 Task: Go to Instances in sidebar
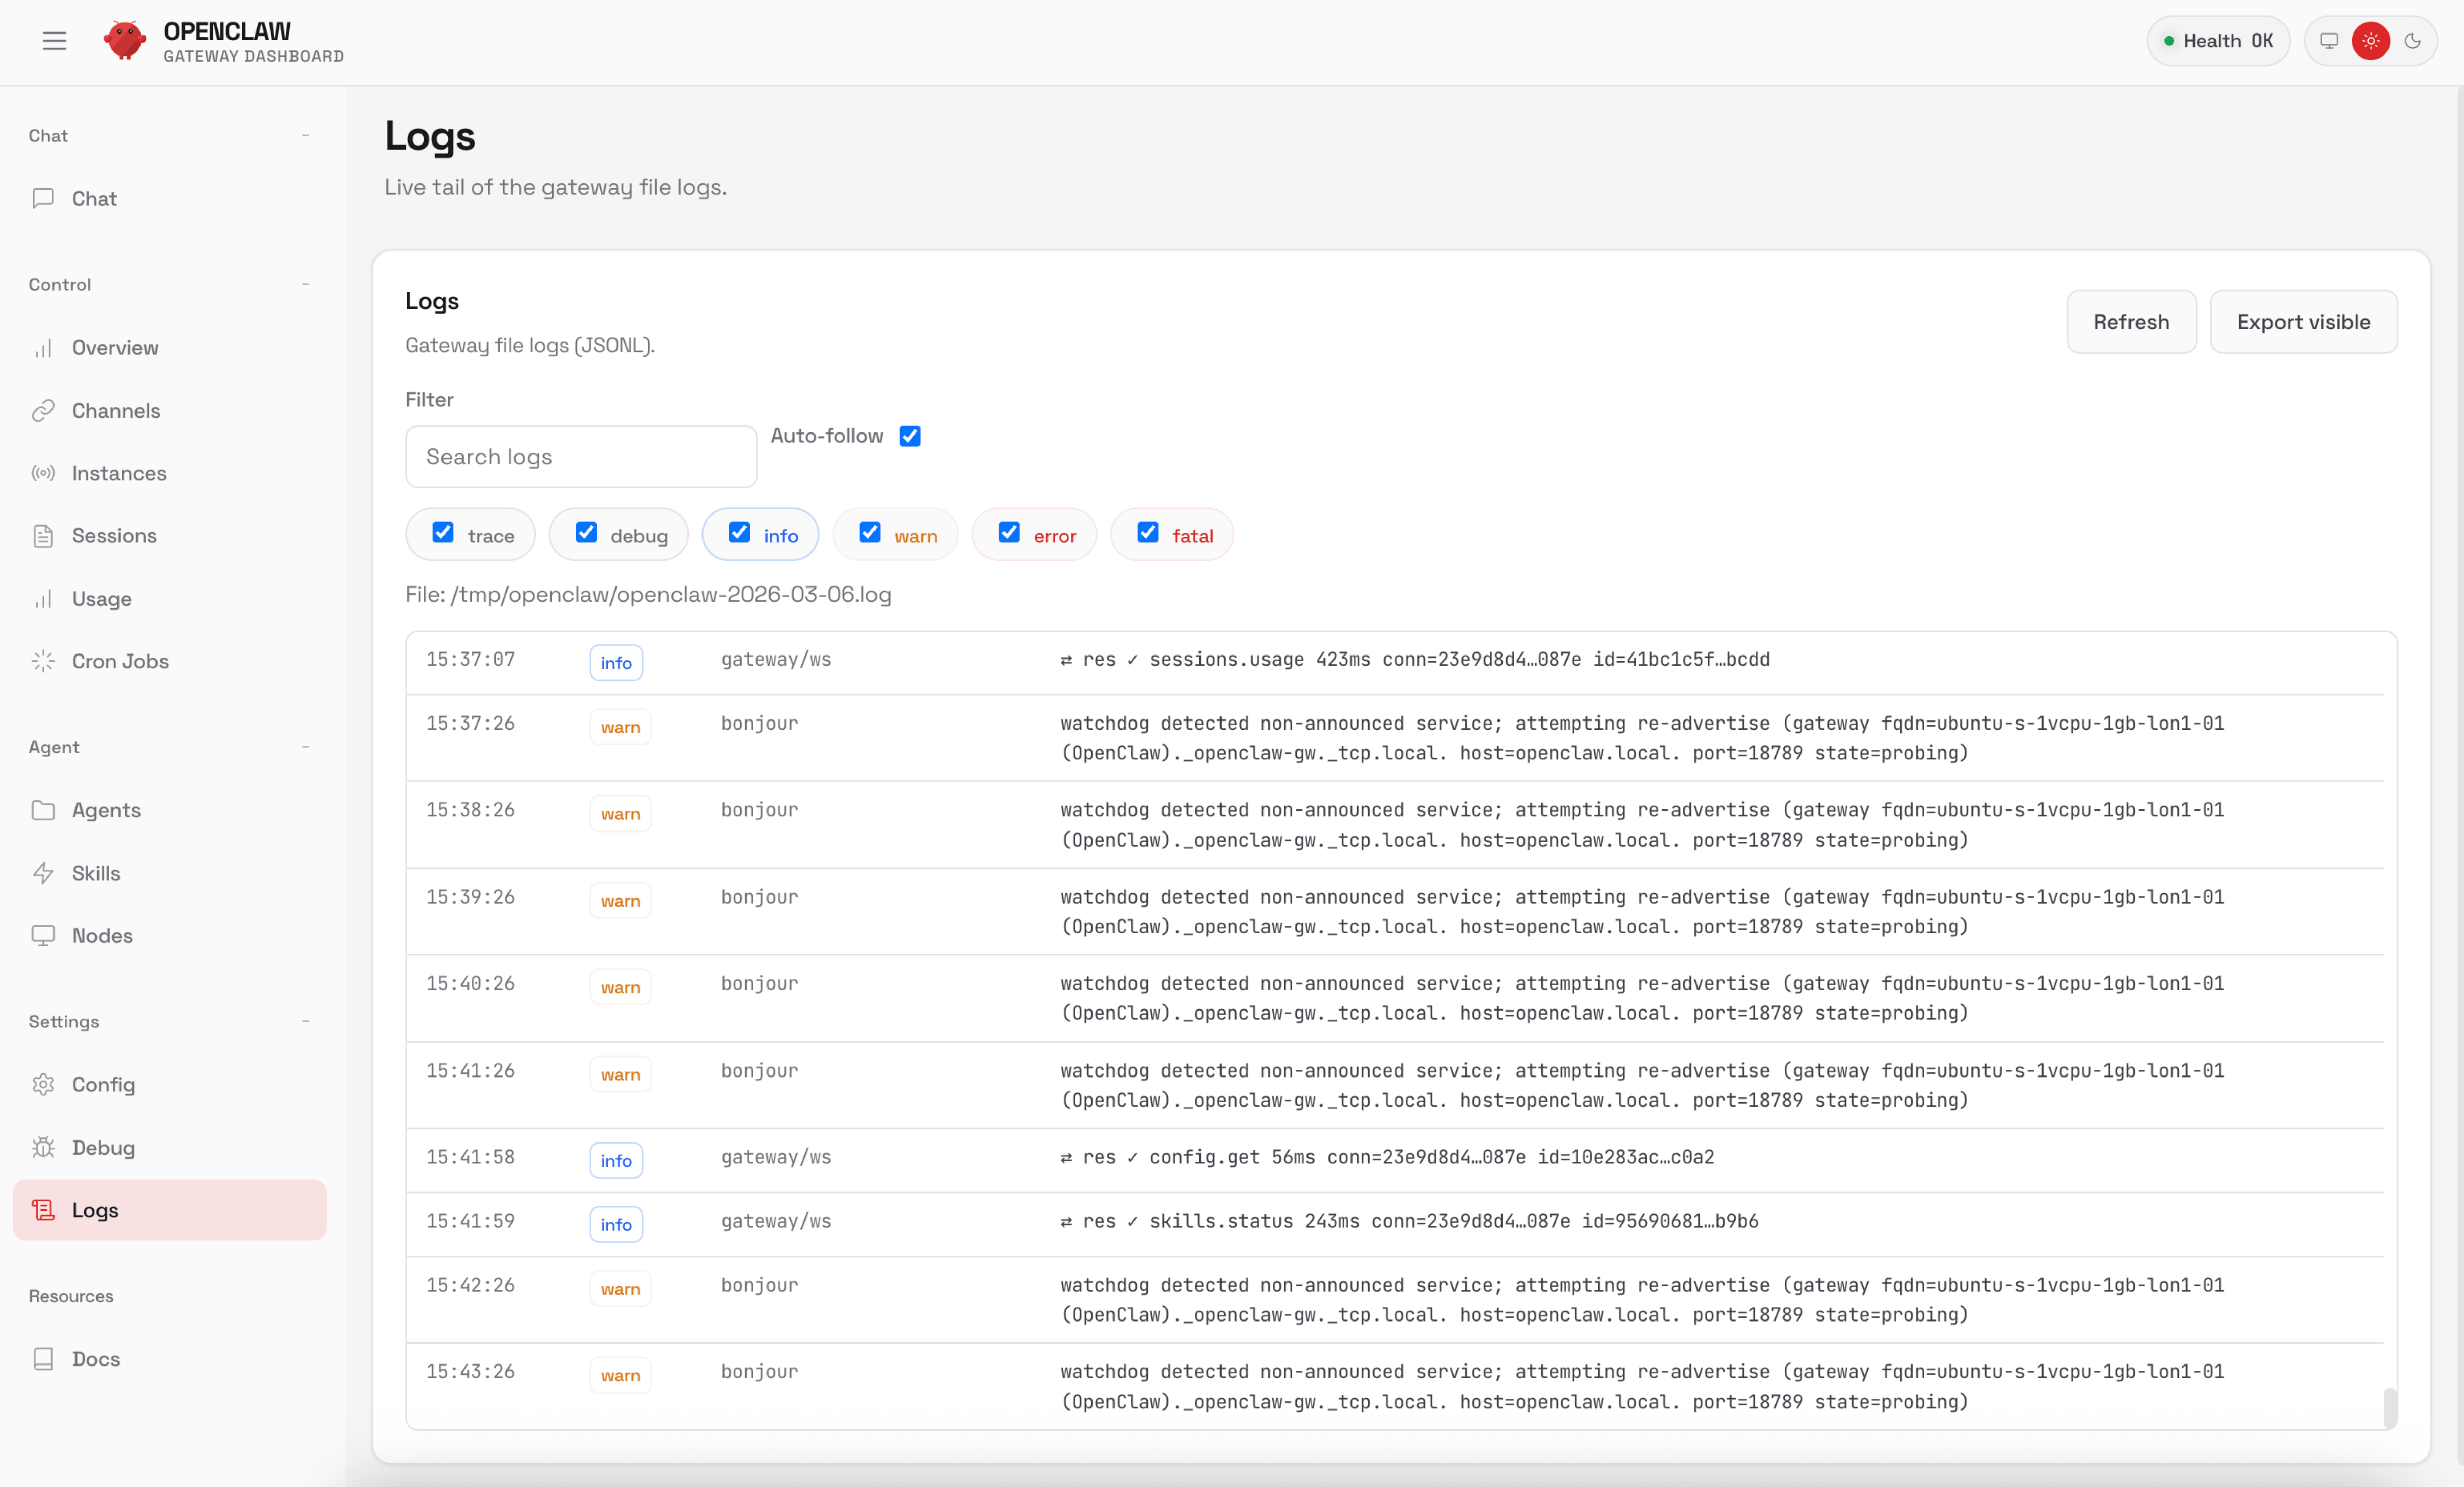click(x=119, y=473)
